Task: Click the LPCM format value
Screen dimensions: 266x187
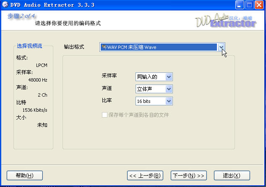Action: tap(42, 65)
